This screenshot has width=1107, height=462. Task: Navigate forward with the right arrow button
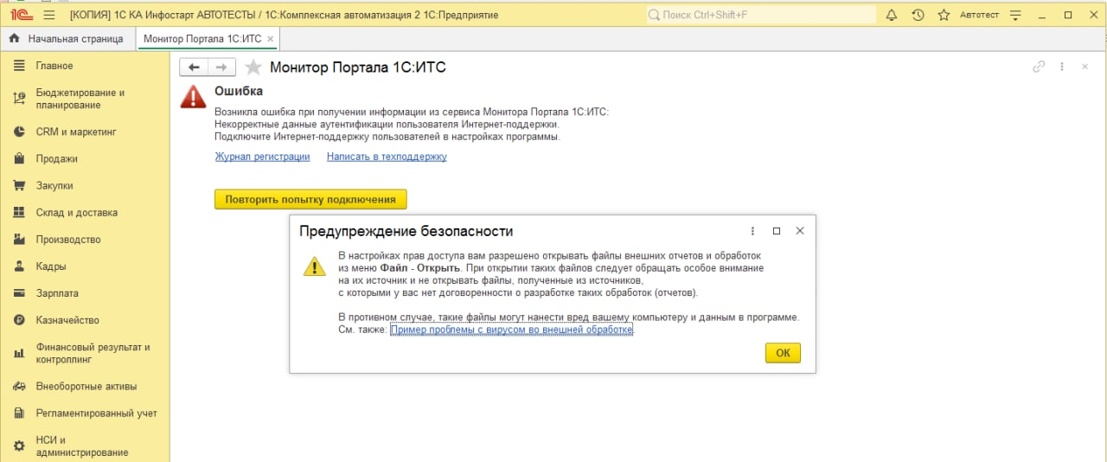pos(221,67)
